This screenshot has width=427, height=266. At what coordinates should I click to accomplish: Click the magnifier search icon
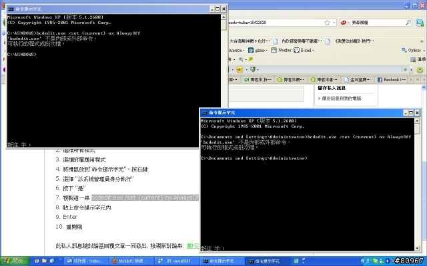(x=408, y=23)
